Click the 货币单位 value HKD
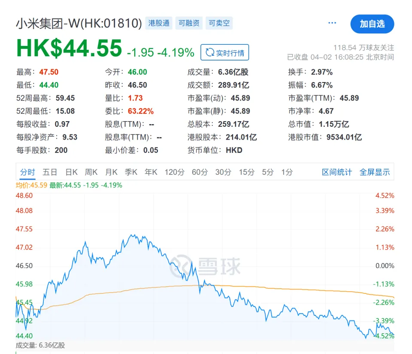 (234, 150)
